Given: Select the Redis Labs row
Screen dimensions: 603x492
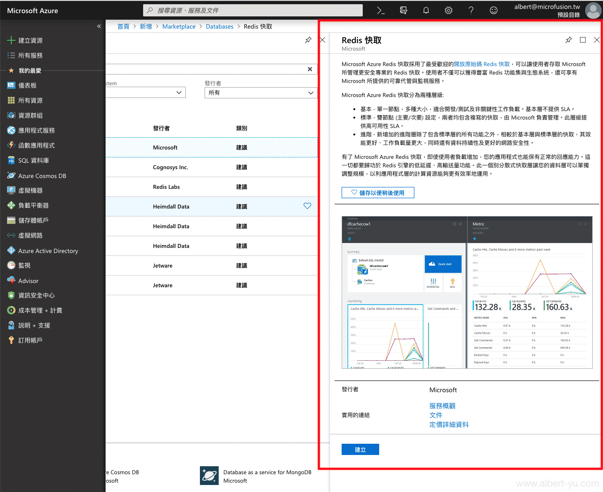Looking at the screenshot, I should pos(212,187).
